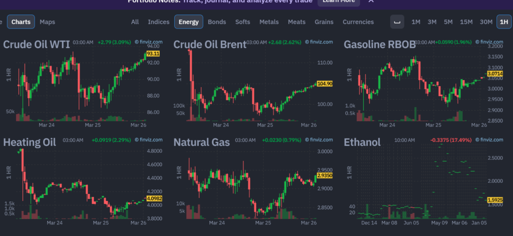Open the Currencies category

[x=358, y=22]
